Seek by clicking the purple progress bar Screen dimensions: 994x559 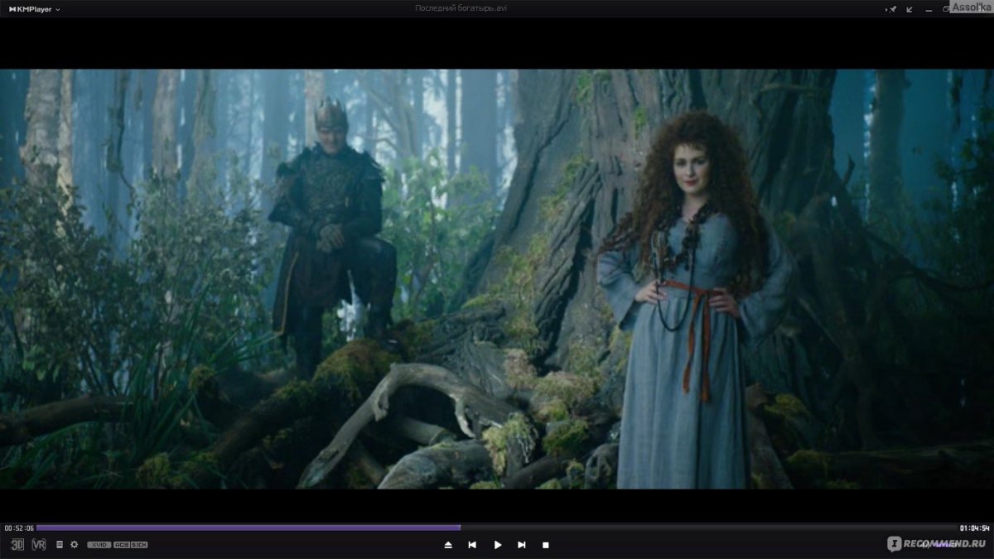(x=248, y=528)
